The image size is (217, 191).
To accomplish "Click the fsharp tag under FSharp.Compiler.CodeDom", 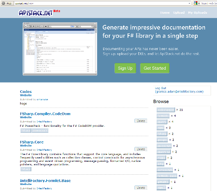I will pos(26,131).
